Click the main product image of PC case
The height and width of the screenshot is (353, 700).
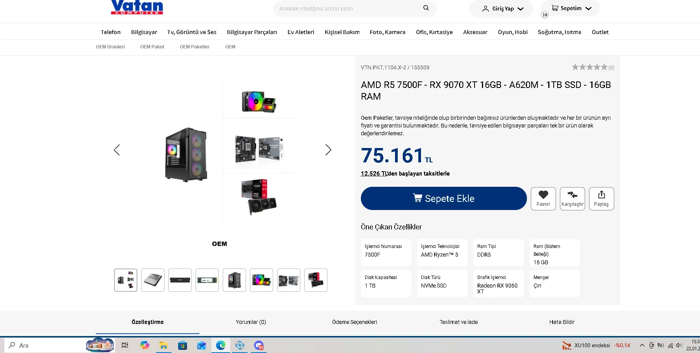click(x=186, y=155)
